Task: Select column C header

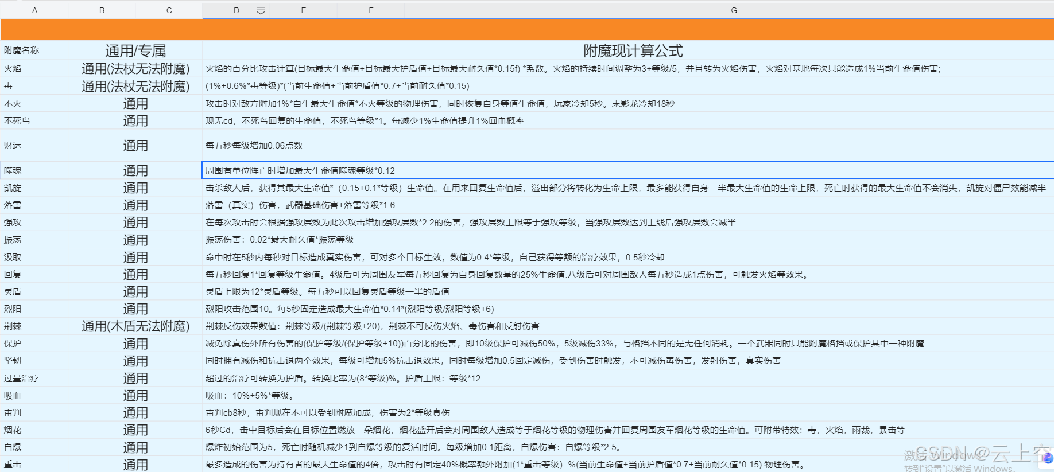Action: [x=169, y=10]
